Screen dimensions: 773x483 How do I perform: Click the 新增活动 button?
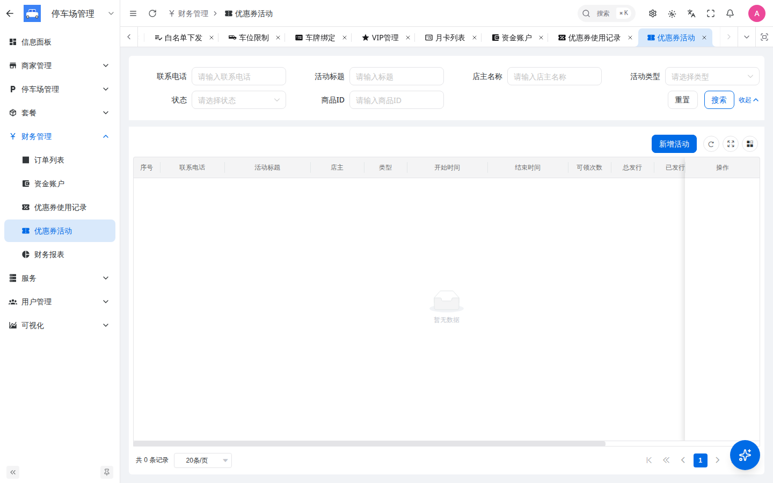click(674, 144)
